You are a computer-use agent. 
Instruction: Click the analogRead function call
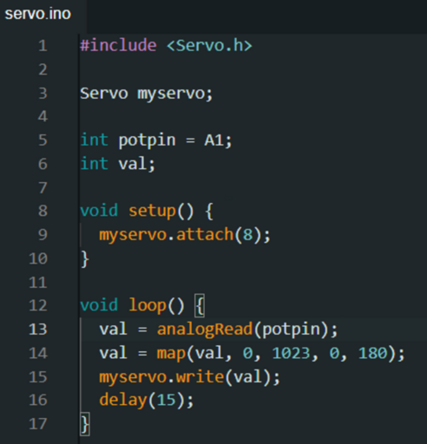(205, 330)
